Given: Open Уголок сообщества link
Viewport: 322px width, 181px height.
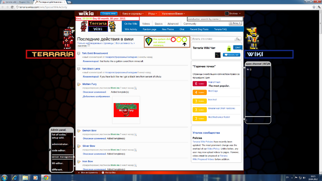Looking at the screenshot, I should pos(206,133).
